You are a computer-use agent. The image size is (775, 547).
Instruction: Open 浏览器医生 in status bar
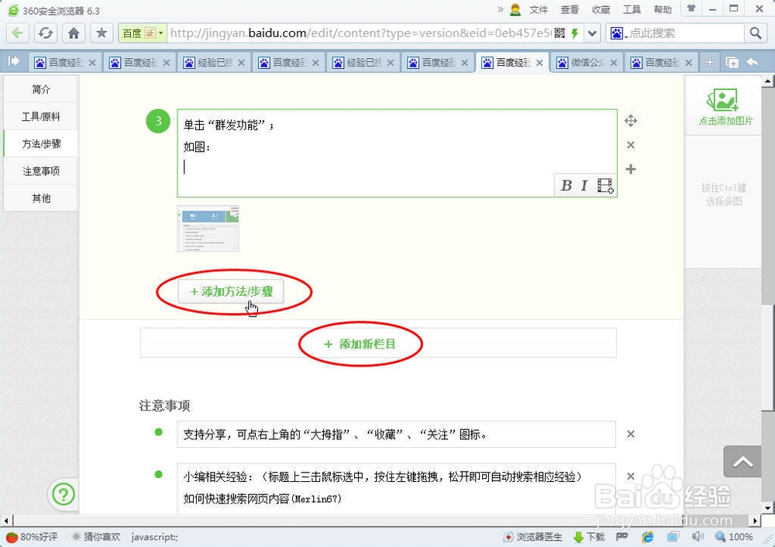click(x=533, y=537)
